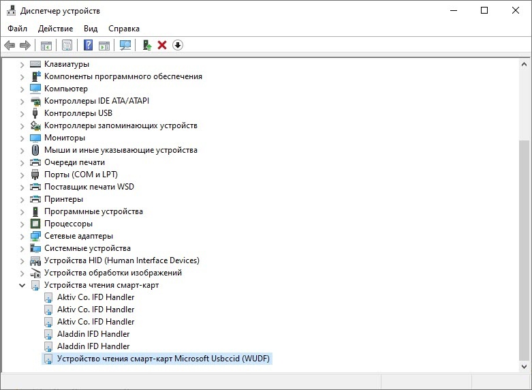Click the Properties toolbar icon
Viewport: 532px width, 390px height.
[x=67, y=45]
